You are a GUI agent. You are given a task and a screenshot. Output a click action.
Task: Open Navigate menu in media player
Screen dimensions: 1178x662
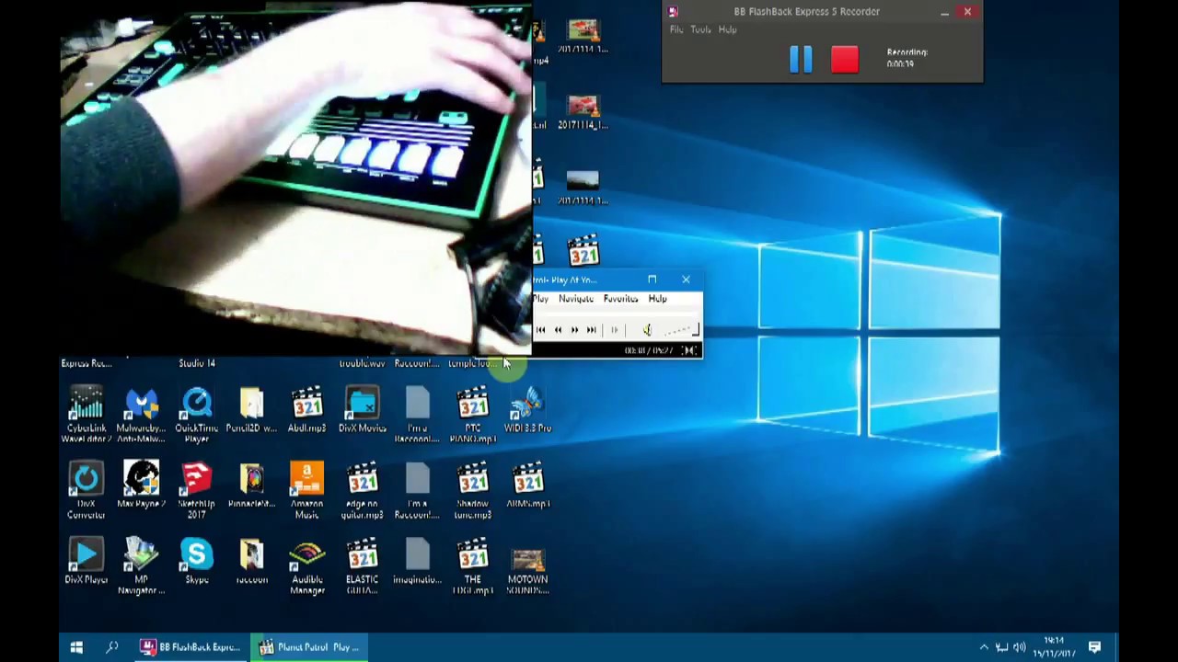576,298
